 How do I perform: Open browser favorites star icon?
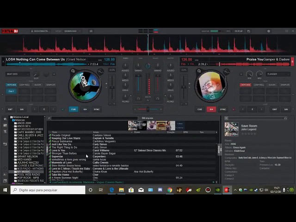(x=5, y=119)
